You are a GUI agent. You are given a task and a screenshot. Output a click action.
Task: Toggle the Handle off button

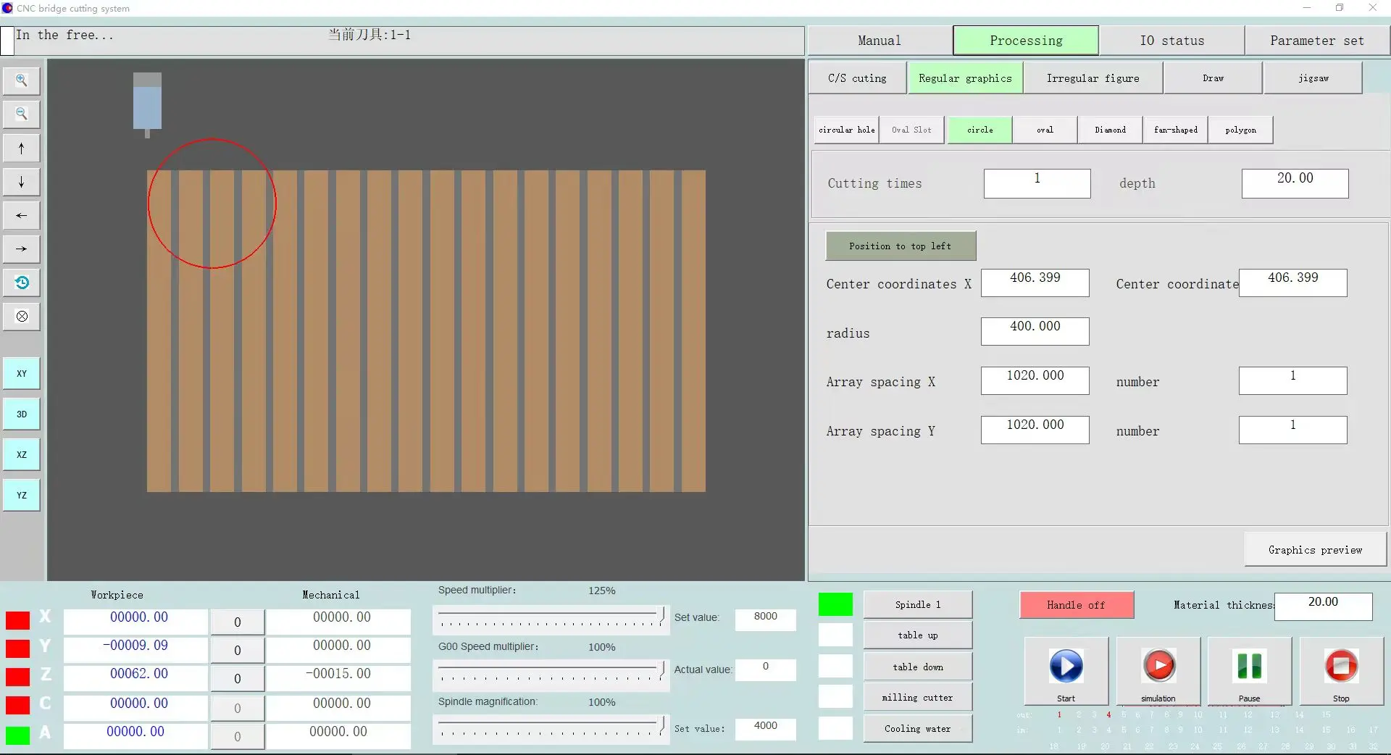1076,605
